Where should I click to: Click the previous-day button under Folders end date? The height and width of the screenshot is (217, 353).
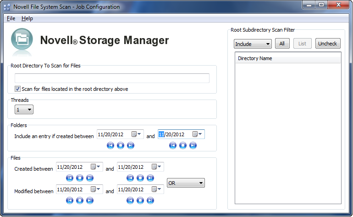click(173, 145)
